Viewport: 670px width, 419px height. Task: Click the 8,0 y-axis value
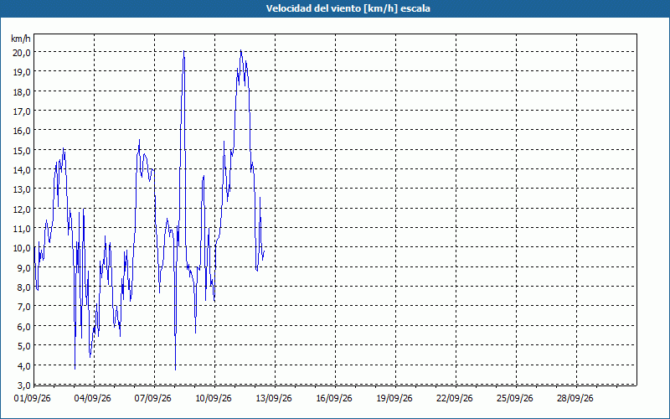(x=24, y=287)
